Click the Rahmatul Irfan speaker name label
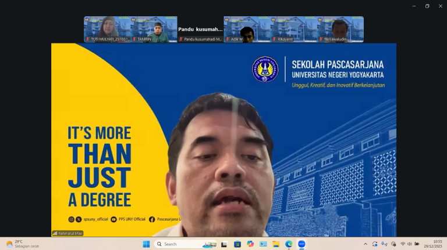 coord(68,233)
